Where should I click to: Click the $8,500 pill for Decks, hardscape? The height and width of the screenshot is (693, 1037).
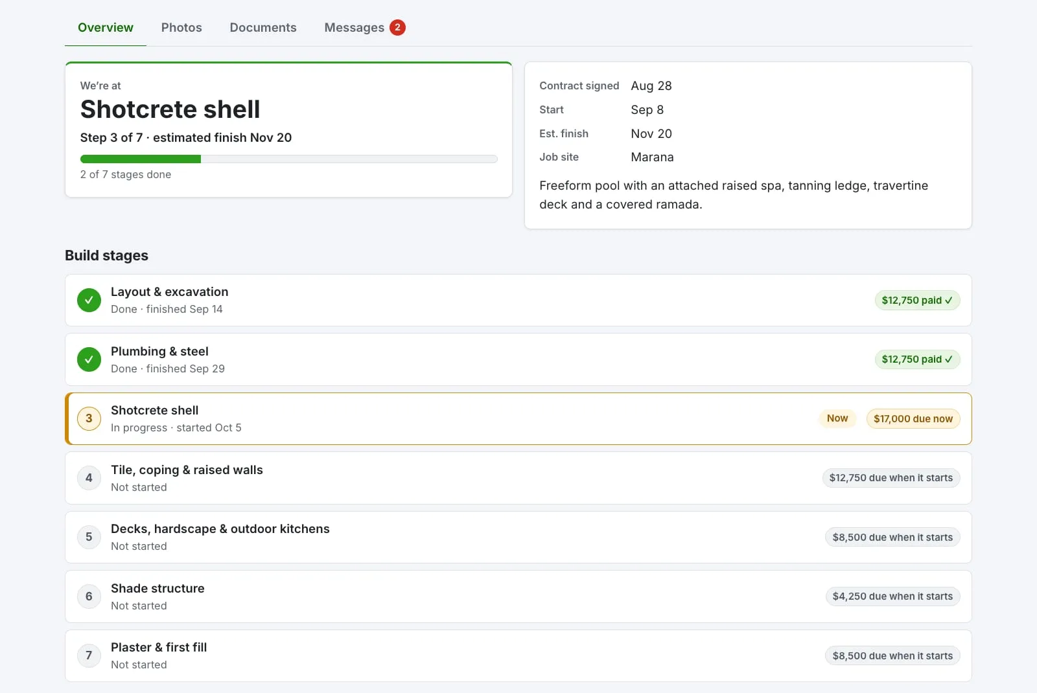coord(892,538)
